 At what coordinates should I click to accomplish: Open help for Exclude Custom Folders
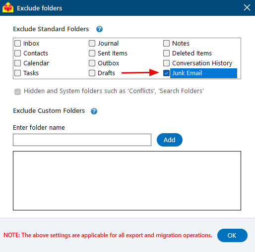[x=94, y=111]
